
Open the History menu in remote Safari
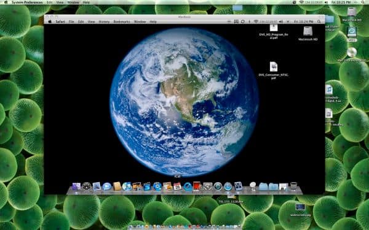point(104,21)
